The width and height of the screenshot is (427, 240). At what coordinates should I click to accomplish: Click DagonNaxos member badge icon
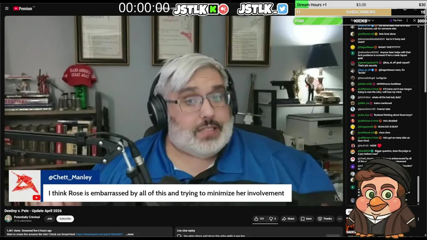[376, 47]
